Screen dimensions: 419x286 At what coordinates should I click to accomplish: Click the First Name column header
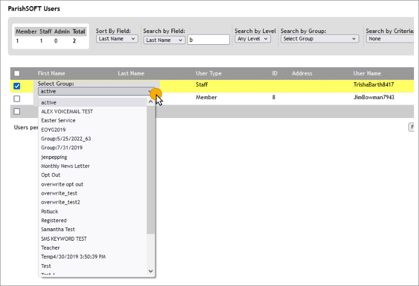pyautogui.click(x=51, y=73)
